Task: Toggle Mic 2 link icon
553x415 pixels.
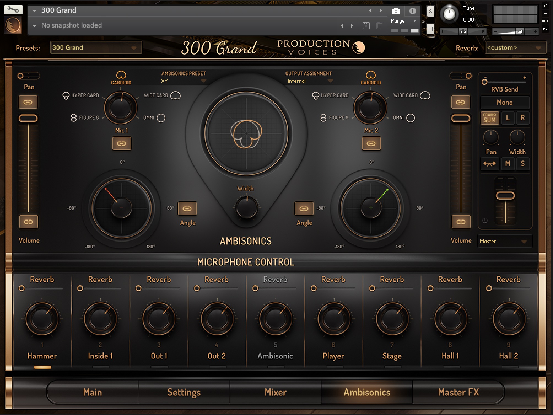Action: pos(371,143)
